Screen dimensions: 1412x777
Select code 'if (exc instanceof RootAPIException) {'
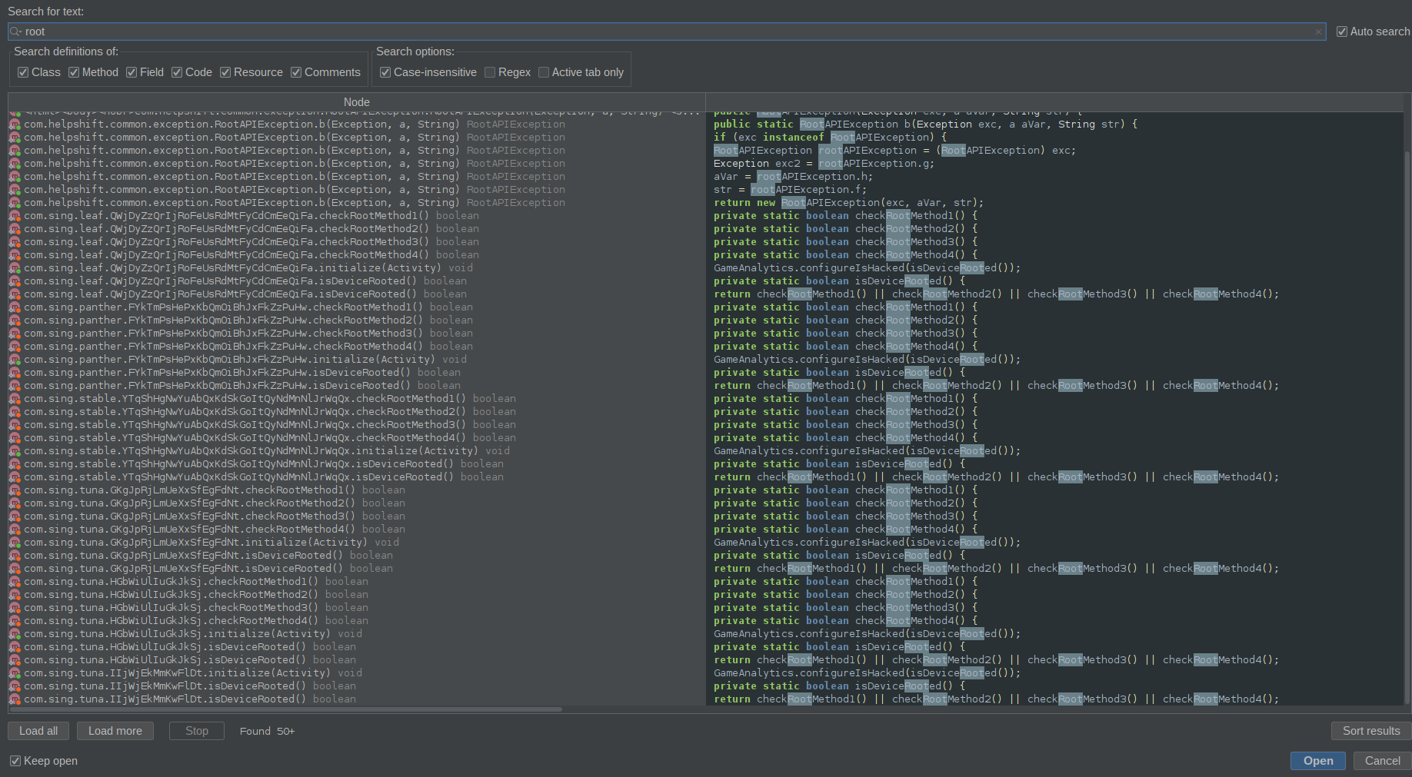(x=830, y=138)
